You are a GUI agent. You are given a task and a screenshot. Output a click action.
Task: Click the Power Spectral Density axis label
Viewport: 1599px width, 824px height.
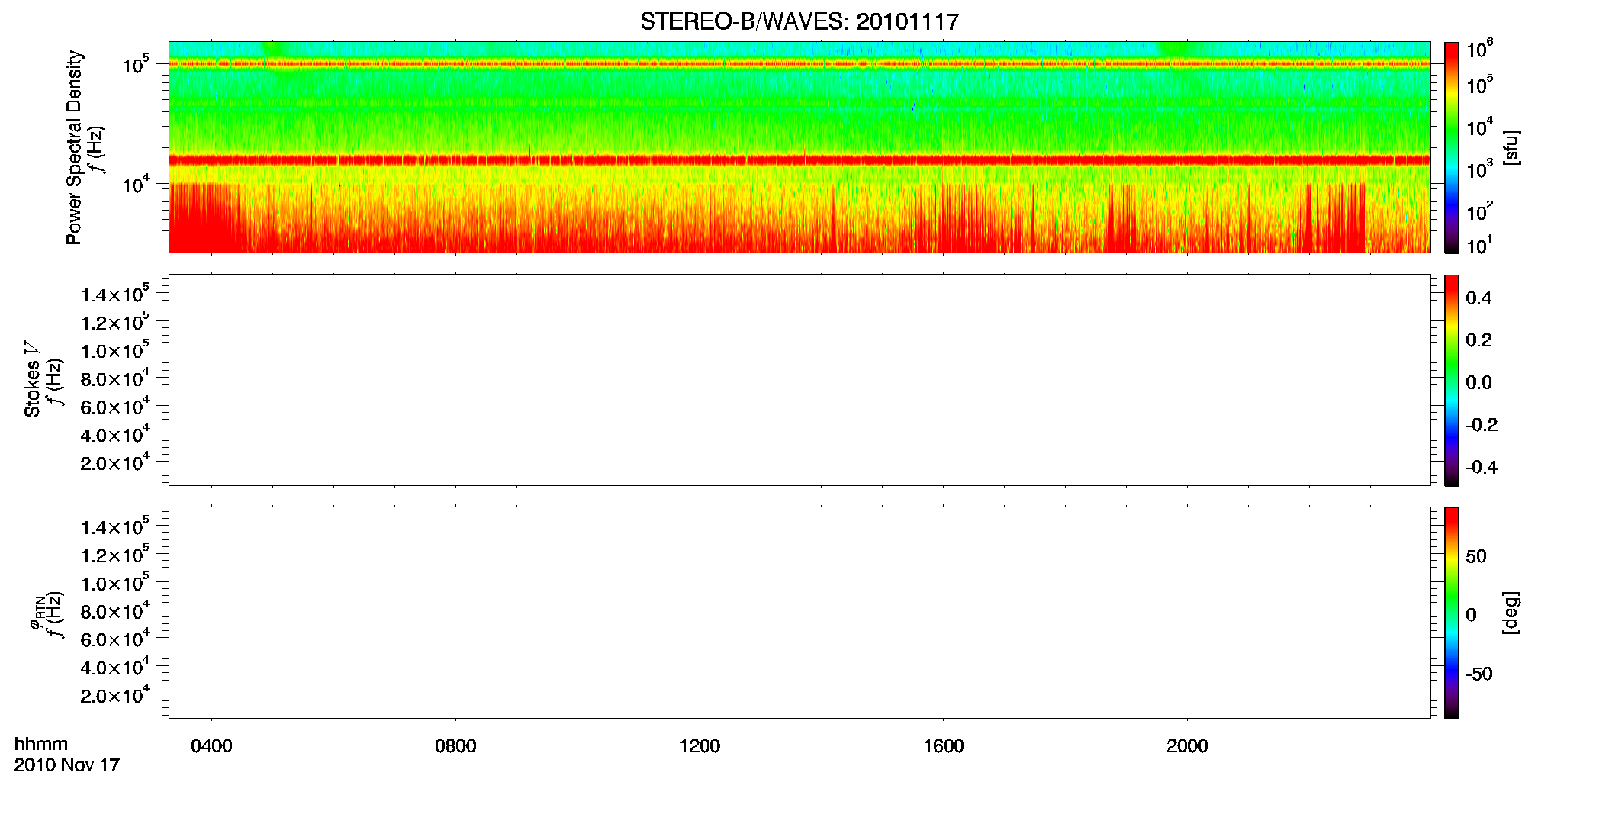tap(74, 147)
